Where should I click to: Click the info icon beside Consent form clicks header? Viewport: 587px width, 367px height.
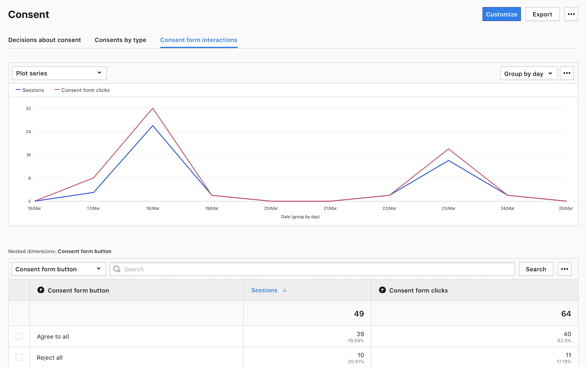click(x=382, y=290)
